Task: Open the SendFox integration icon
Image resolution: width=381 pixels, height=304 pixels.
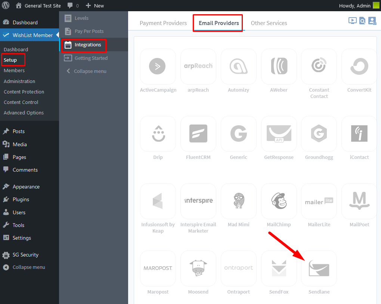Action: [x=279, y=268]
